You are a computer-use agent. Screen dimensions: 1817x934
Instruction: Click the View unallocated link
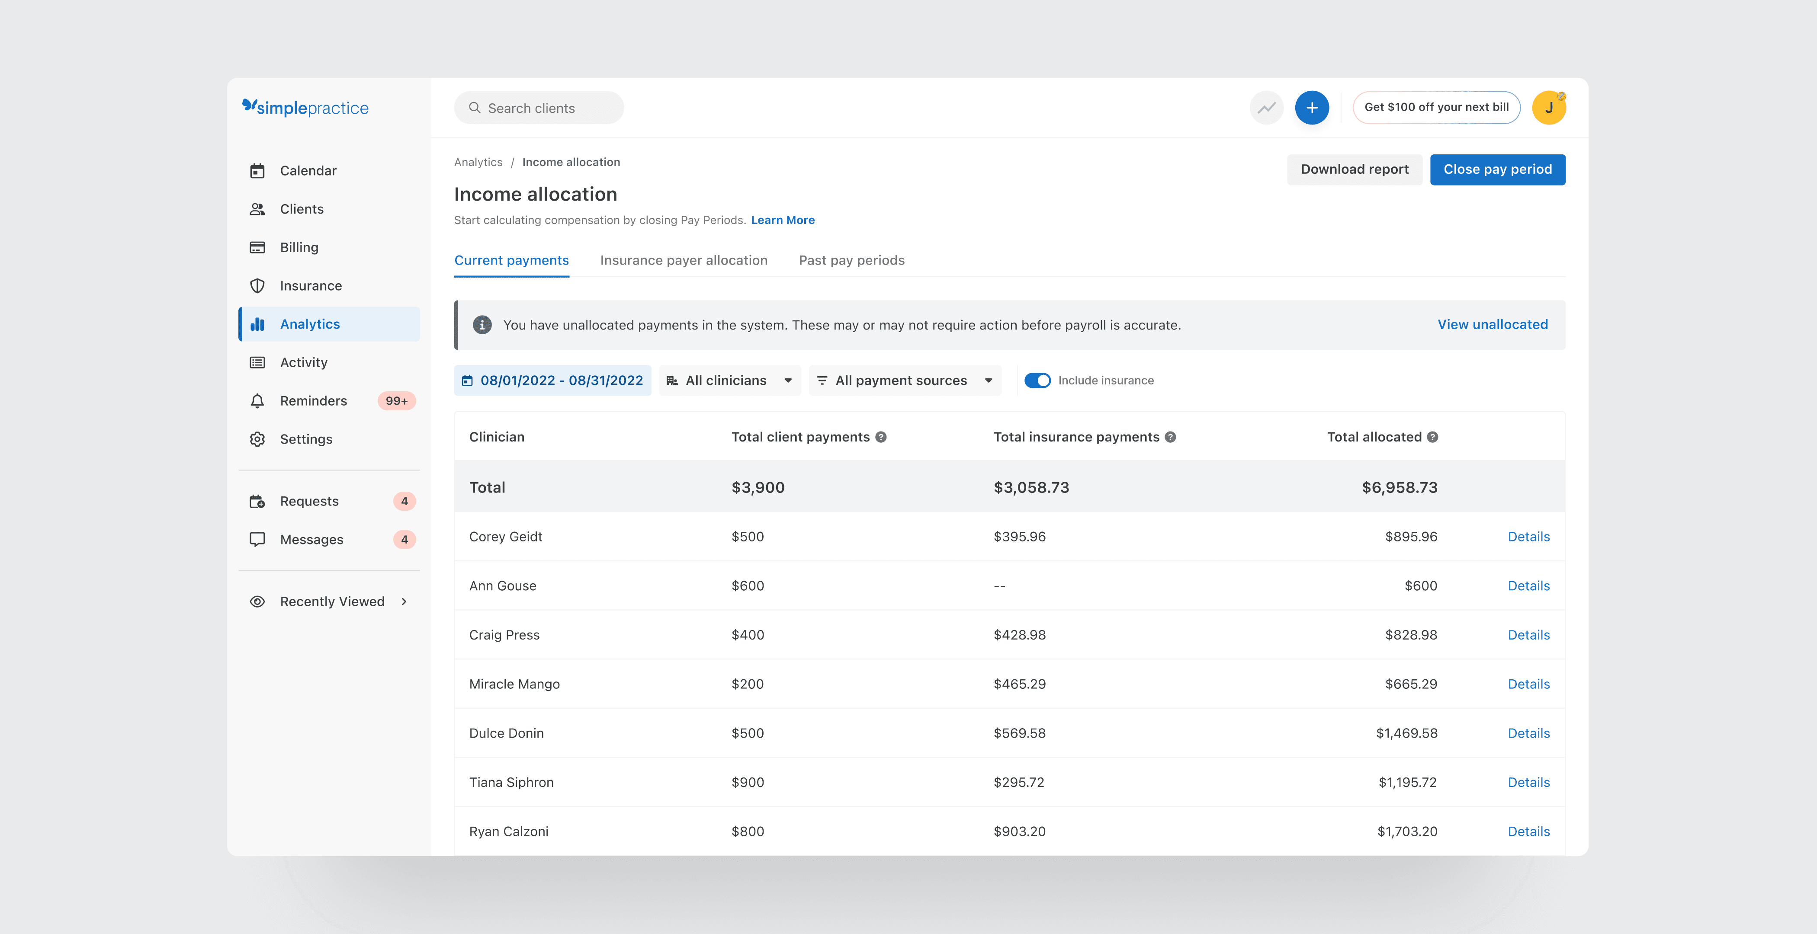click(1492, 324)
